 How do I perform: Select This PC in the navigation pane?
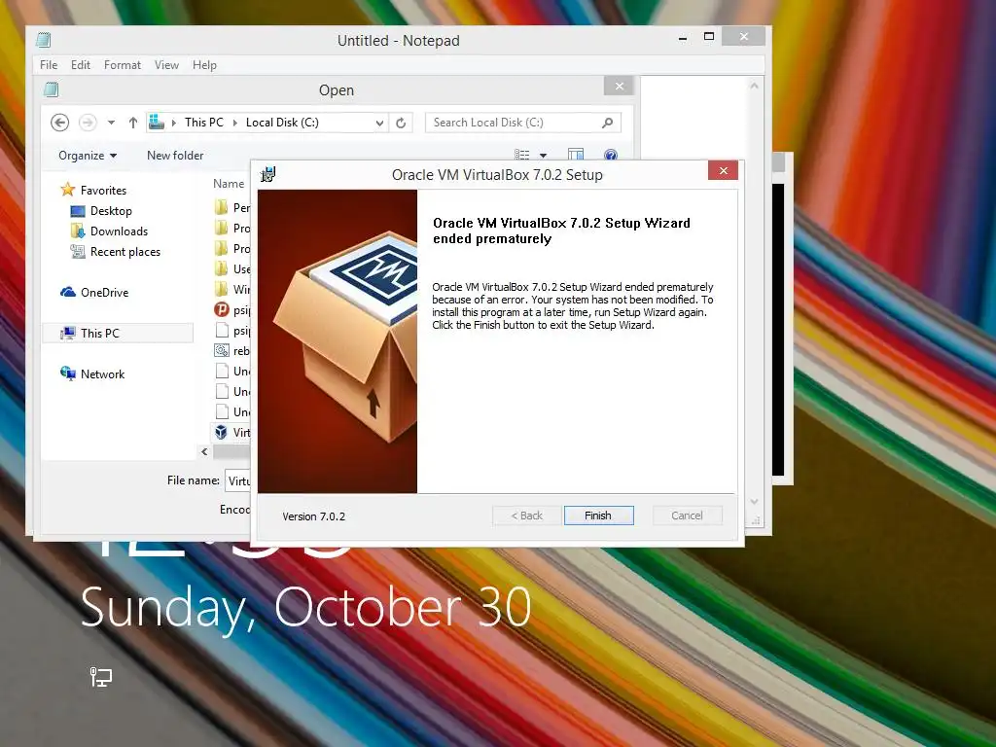(x=118, y=333)
